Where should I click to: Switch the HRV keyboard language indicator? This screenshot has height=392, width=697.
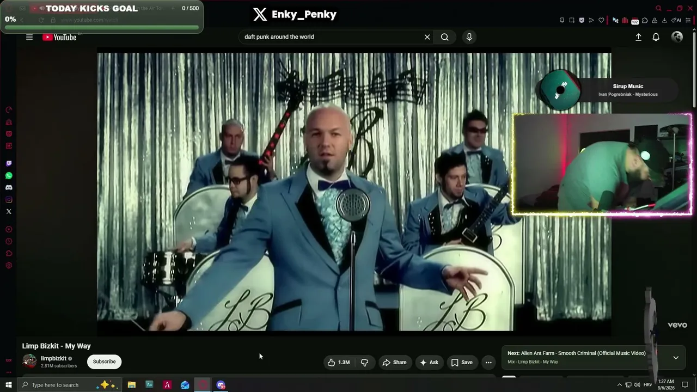647,385
